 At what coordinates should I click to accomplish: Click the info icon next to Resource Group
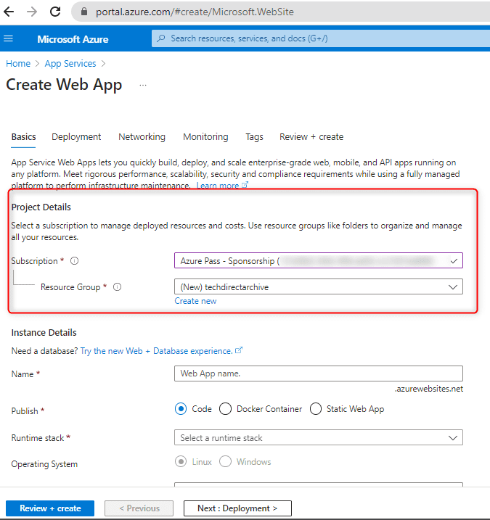point(117,287)
